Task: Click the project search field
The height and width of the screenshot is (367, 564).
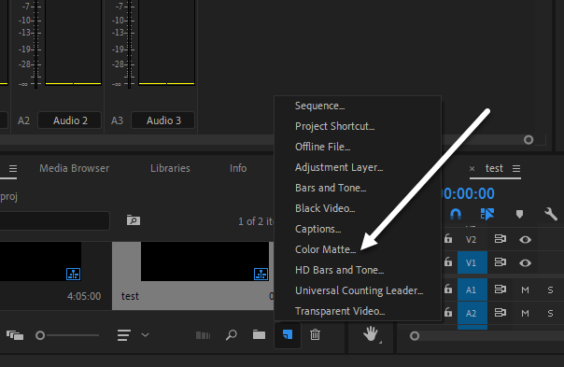Action: tap(55, 220)
